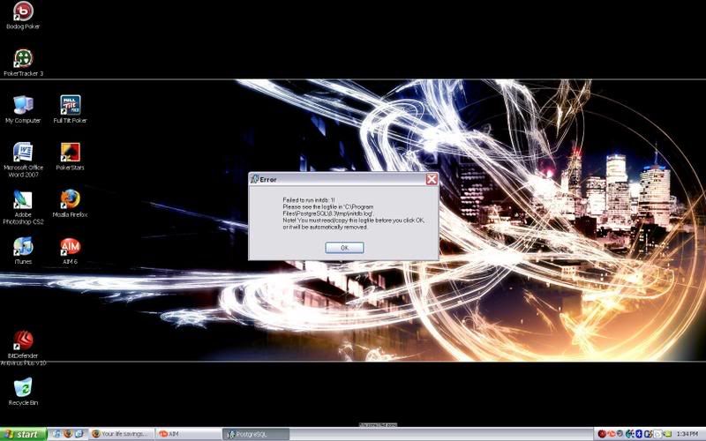706x441 pixels.
Task: Select the PostgreSQL taskbar button
Action: tap(256, 434)
